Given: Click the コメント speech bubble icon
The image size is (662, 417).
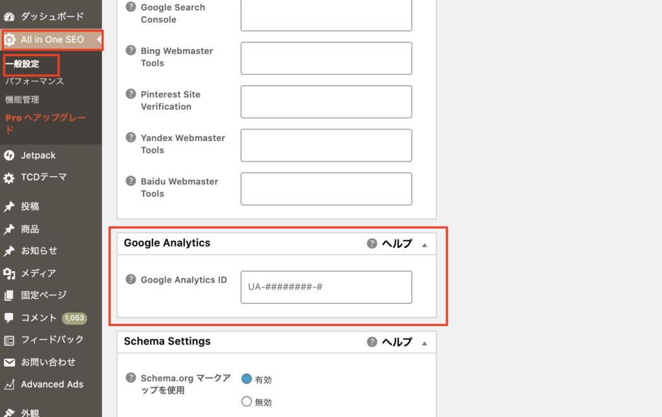Looking at the screenshot, I should (x=9, y=318).
